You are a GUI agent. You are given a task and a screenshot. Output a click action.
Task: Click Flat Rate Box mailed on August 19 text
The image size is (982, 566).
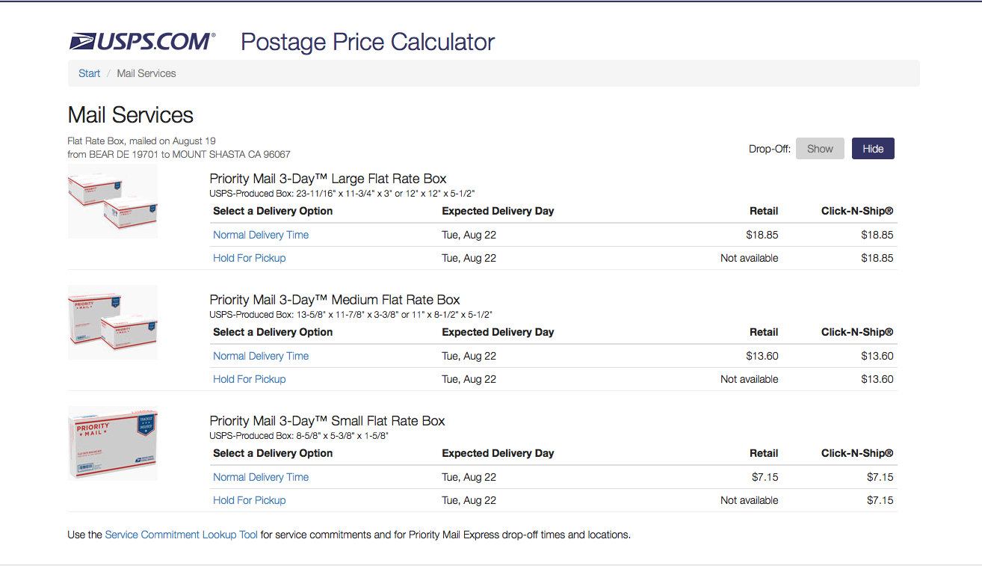coord(142,141)
